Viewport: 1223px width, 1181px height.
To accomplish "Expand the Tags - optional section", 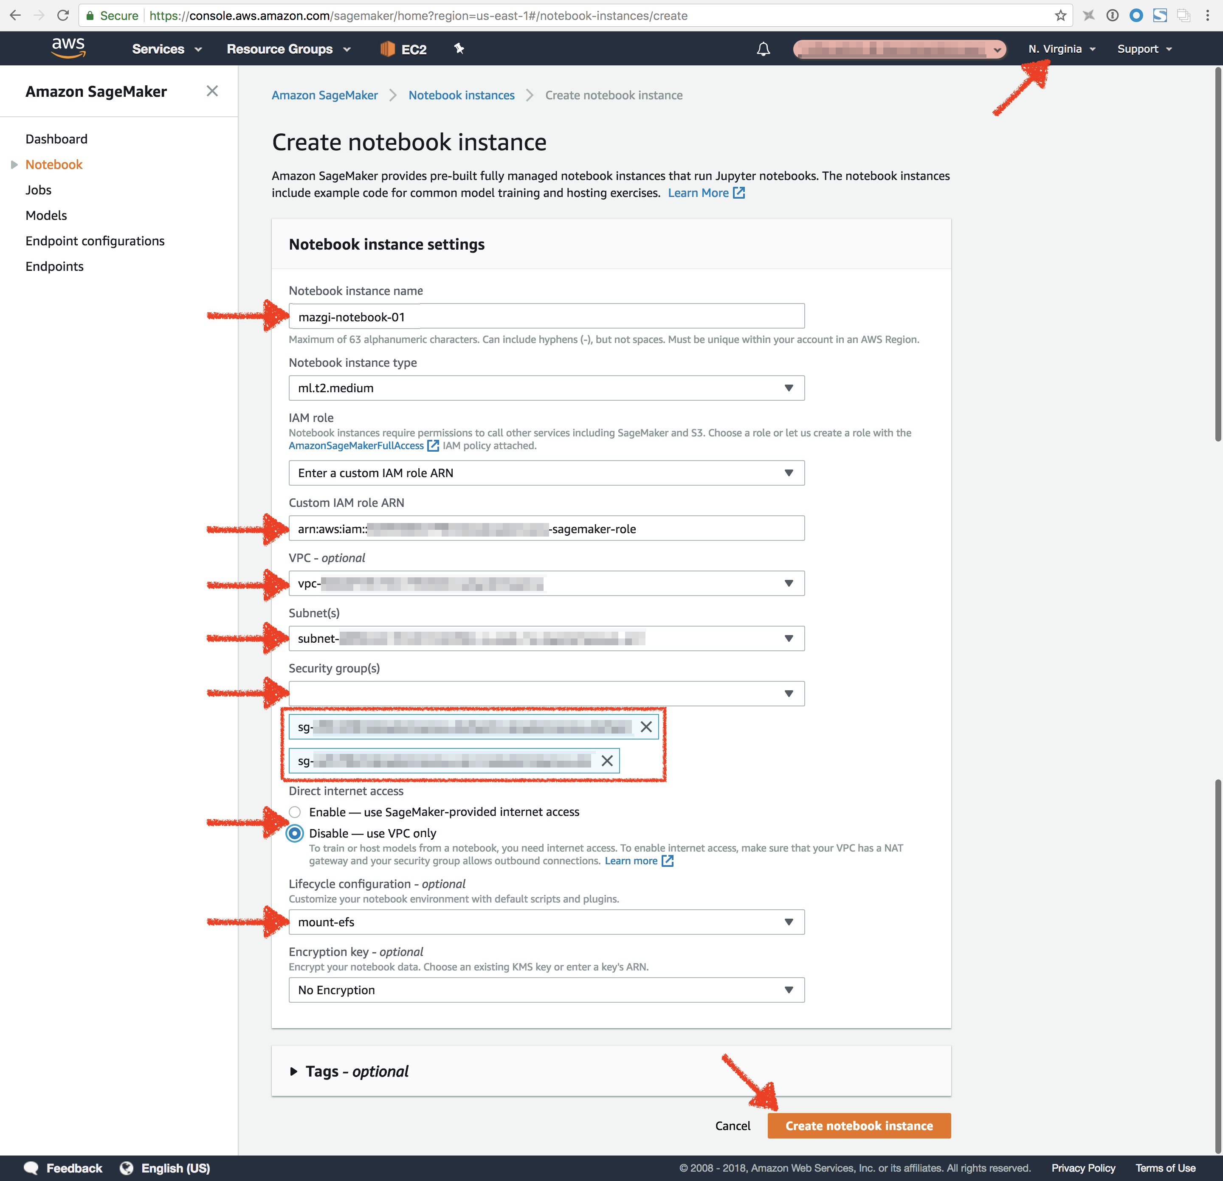I will point(293,1071).
